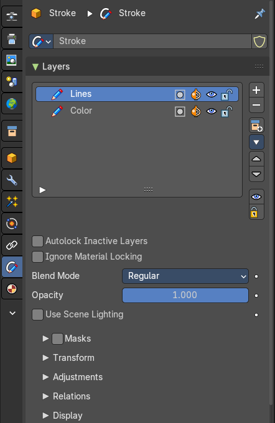Viewport: 275px width, 423px height.
Task: Click the layer list resize grip
Action: click(x=148, y=189)
